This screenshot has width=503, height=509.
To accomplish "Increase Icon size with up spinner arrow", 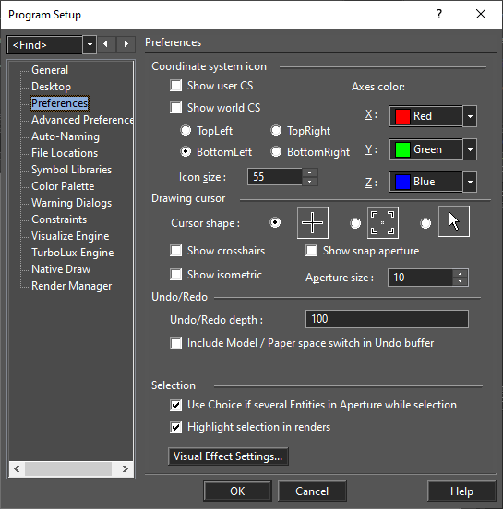I will (x=310, y=172).
